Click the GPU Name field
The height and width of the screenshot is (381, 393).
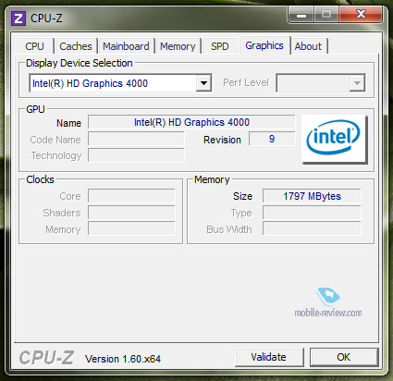coord(191,122)
